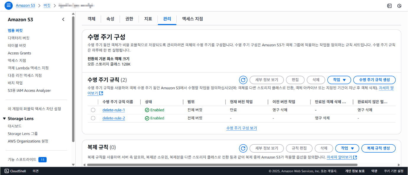Click the top-right panel toggle icon

pyautogui.click(x=389, y=6)
